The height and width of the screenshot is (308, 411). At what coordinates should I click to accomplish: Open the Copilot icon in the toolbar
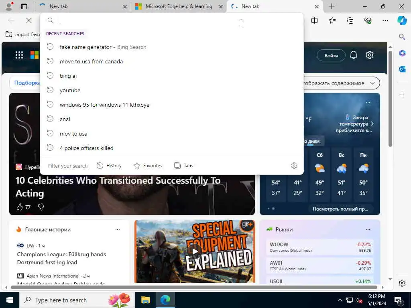pyautogui.click(x=402, y=20)
